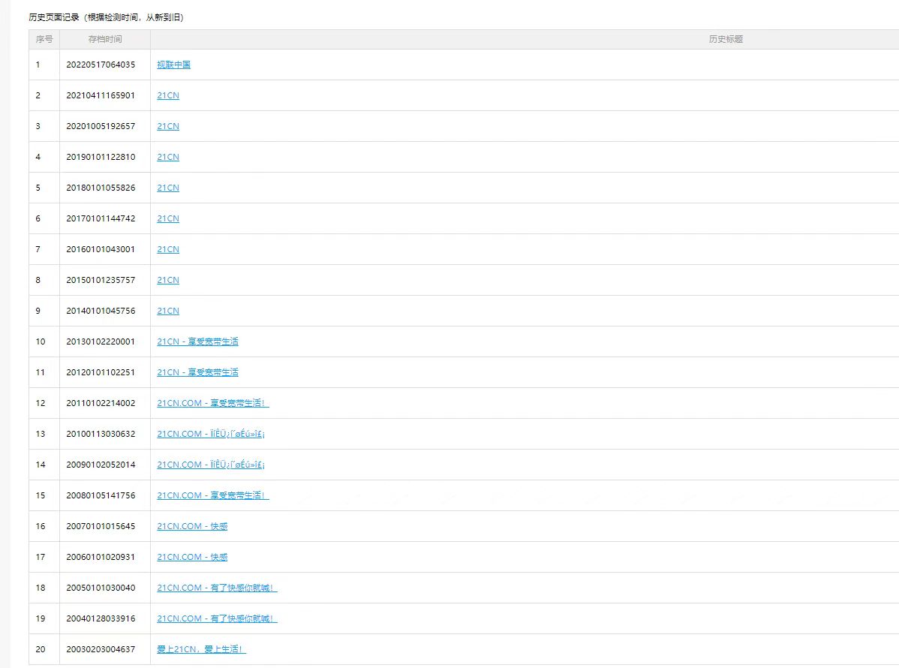
Task: Select archive time 20170101144742
Action: 101,218
